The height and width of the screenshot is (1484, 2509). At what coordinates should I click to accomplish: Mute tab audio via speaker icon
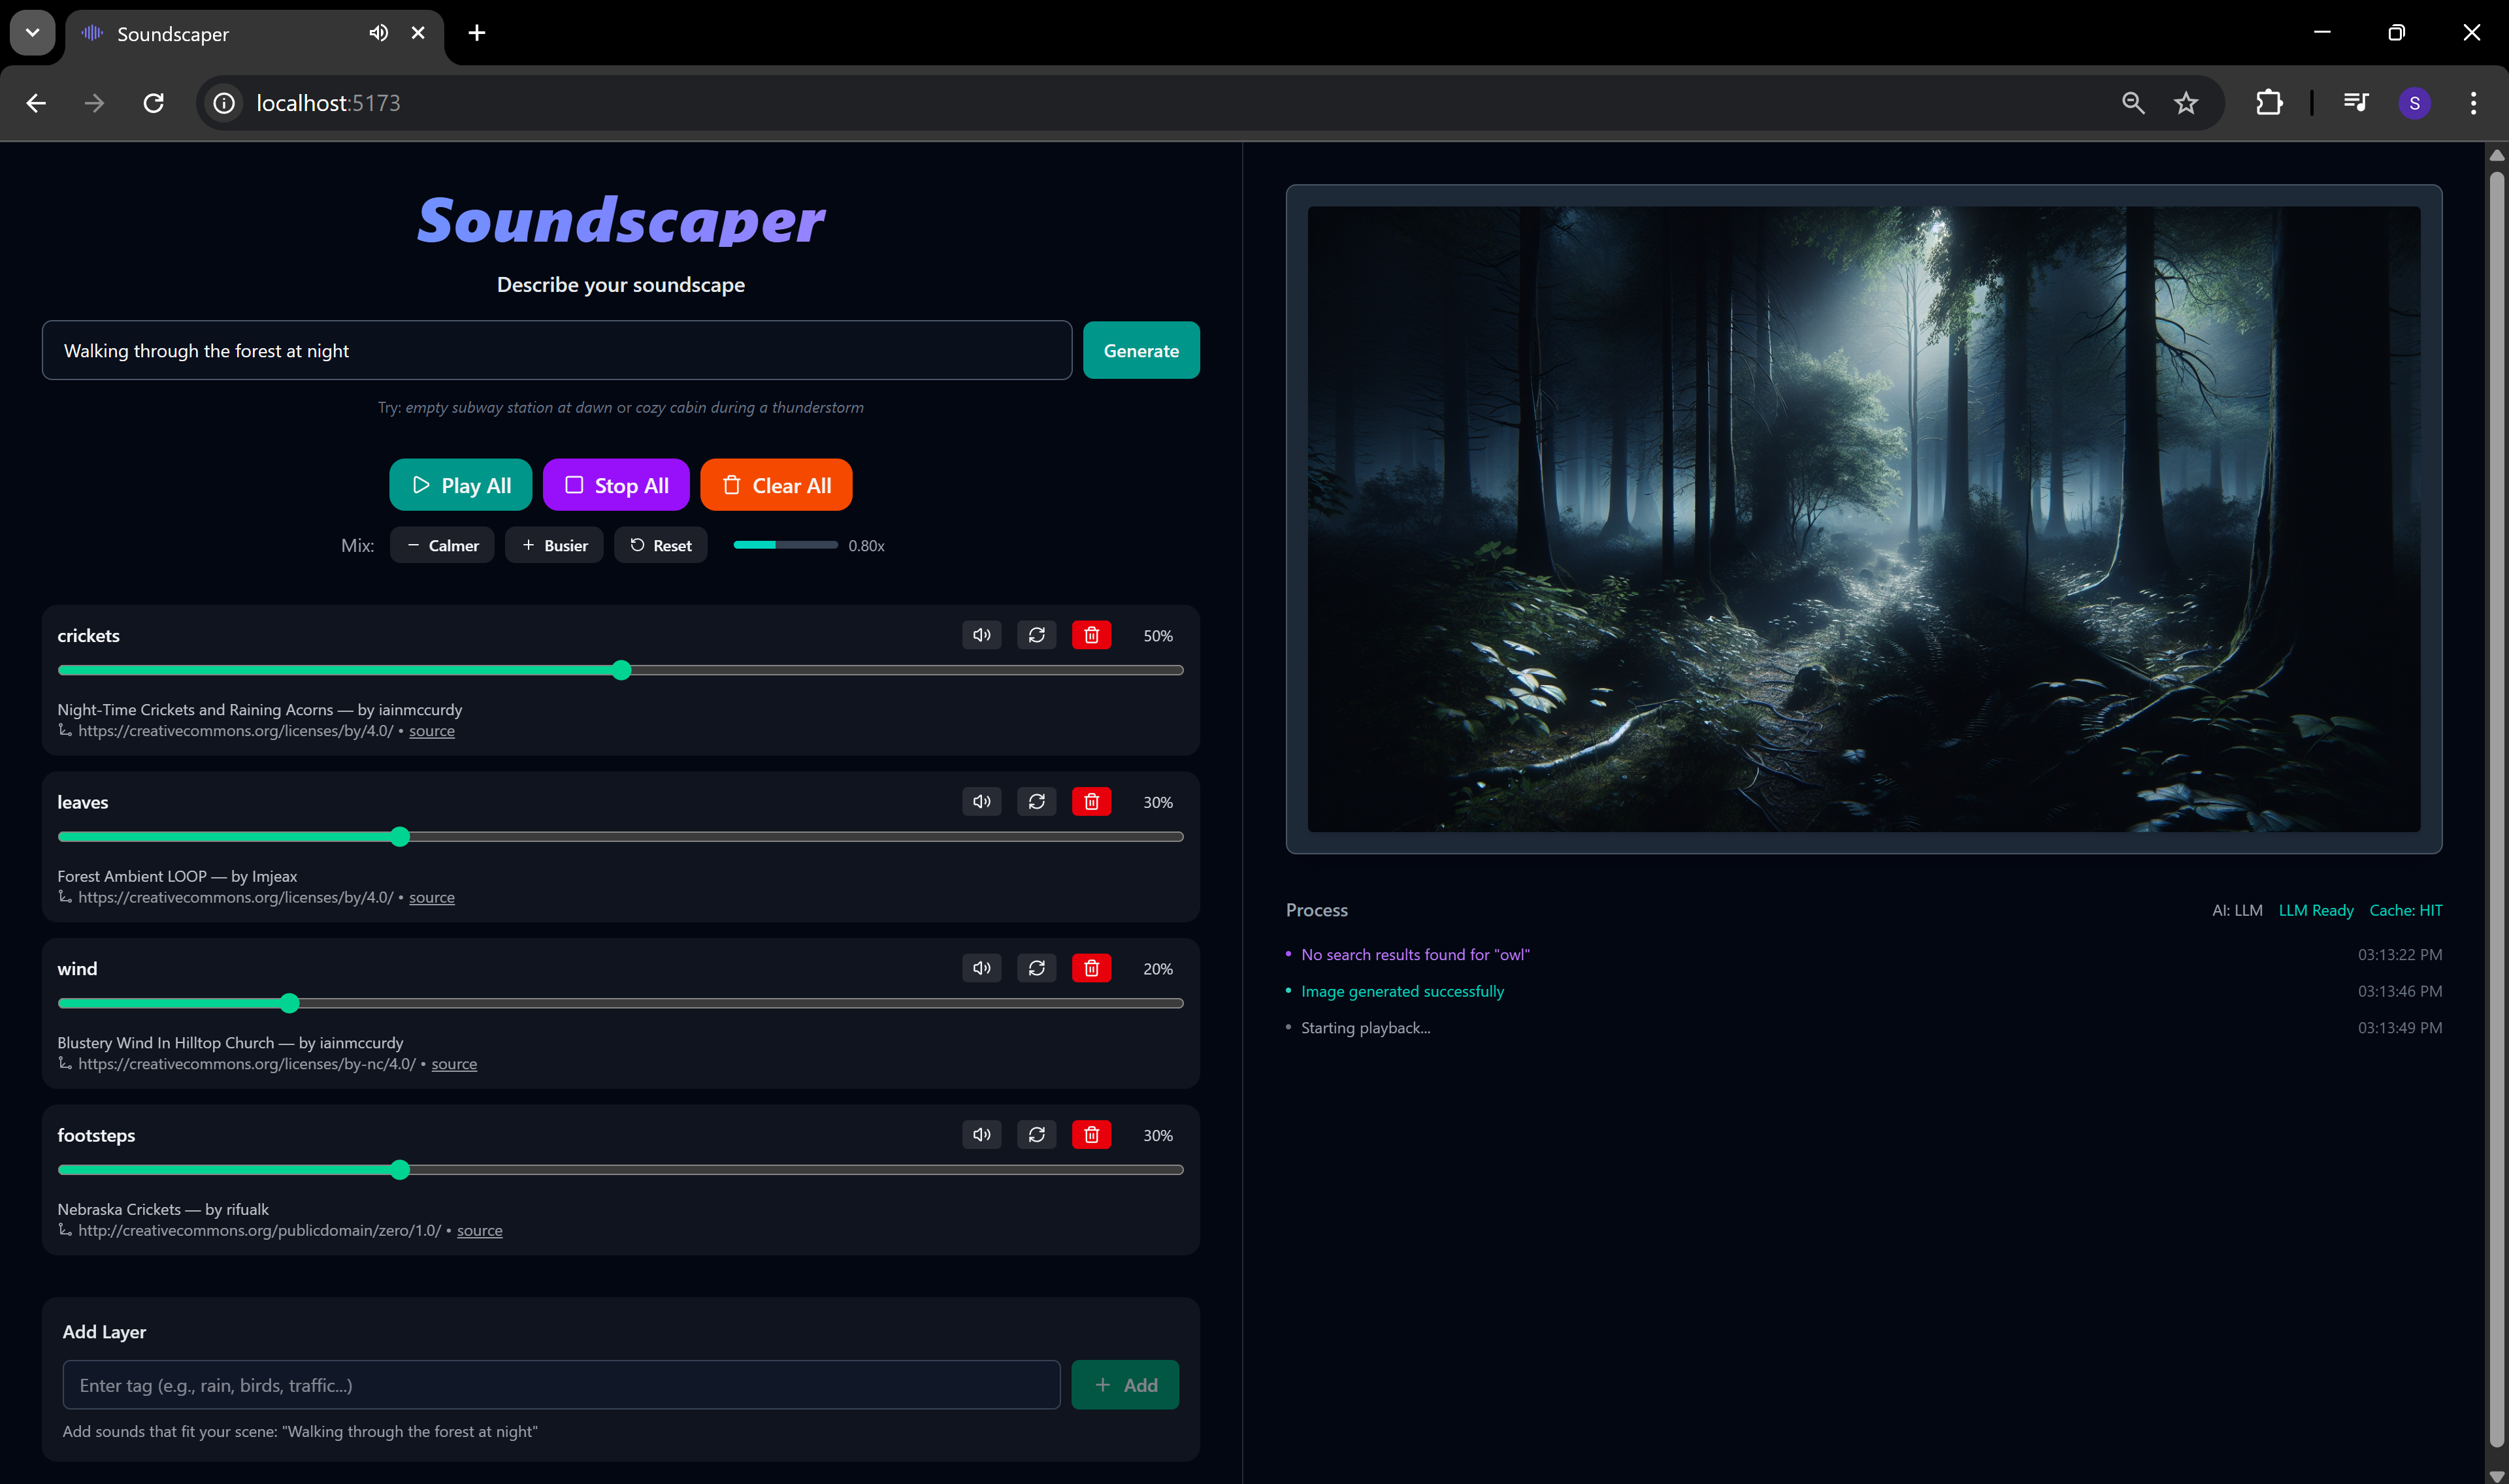click(378, 33)
